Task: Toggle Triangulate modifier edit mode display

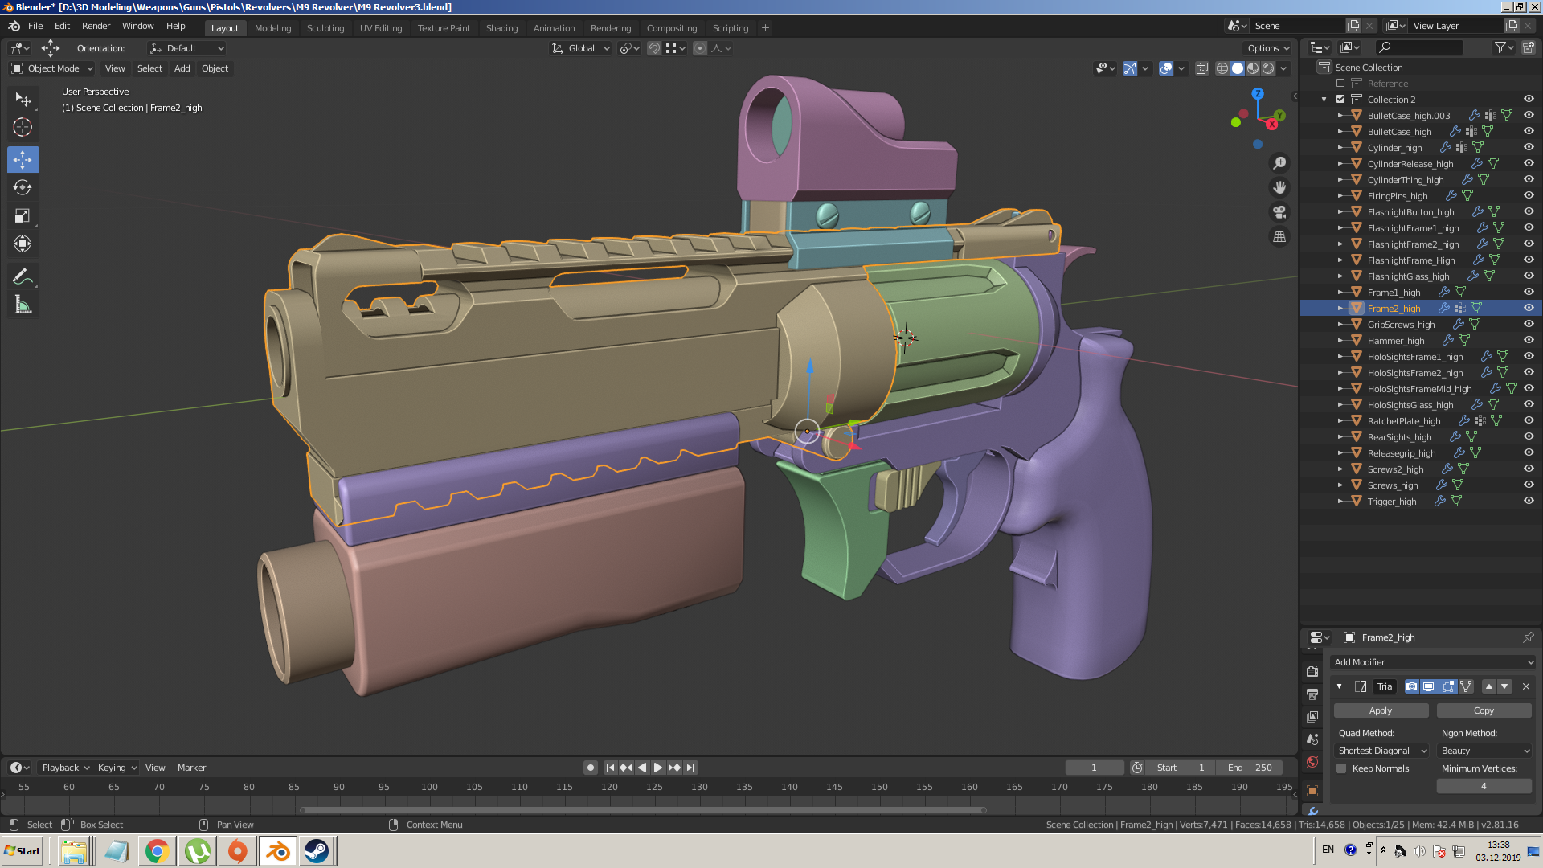Action: [x=1448, y=686]
